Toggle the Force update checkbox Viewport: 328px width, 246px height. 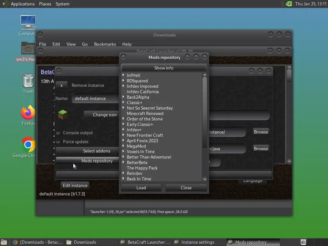tap(58, 142)
